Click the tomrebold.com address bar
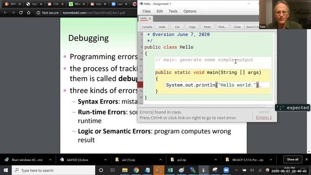 (x=94, y=13)
